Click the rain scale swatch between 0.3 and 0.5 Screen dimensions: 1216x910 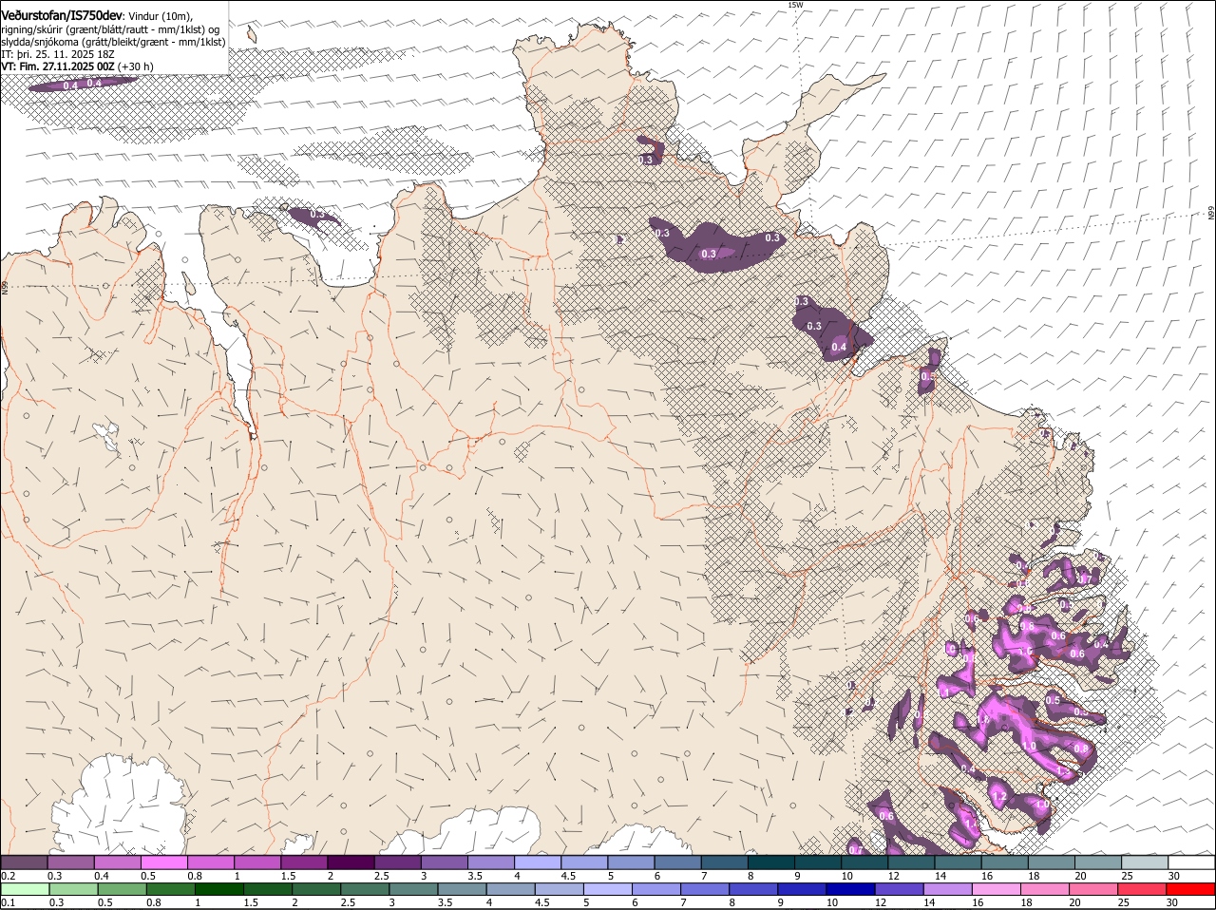click(x=74, y=889)
